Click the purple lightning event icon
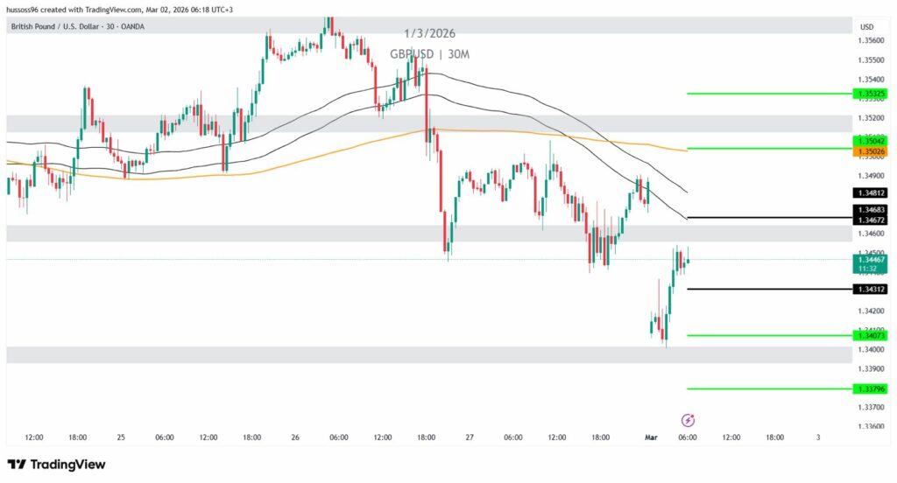Screen dimensions: 897x483 688,421
